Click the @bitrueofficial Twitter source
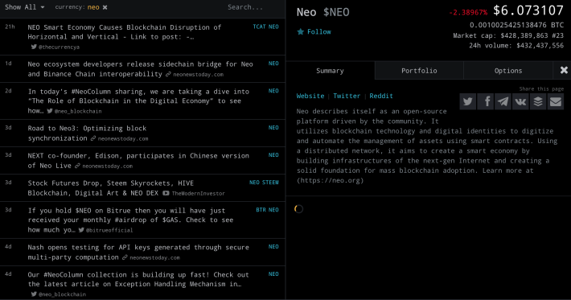 point(105,230)
